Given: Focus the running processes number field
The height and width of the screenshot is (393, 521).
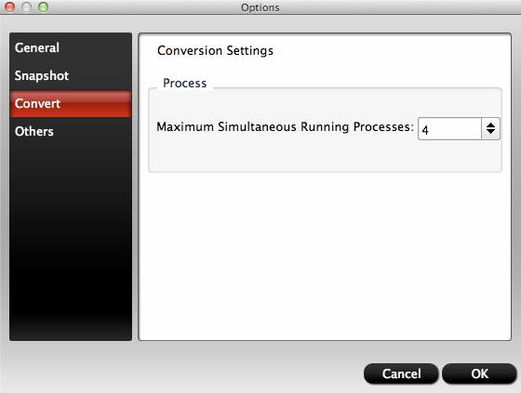Looking at the screenshot, I should [449, 128].
